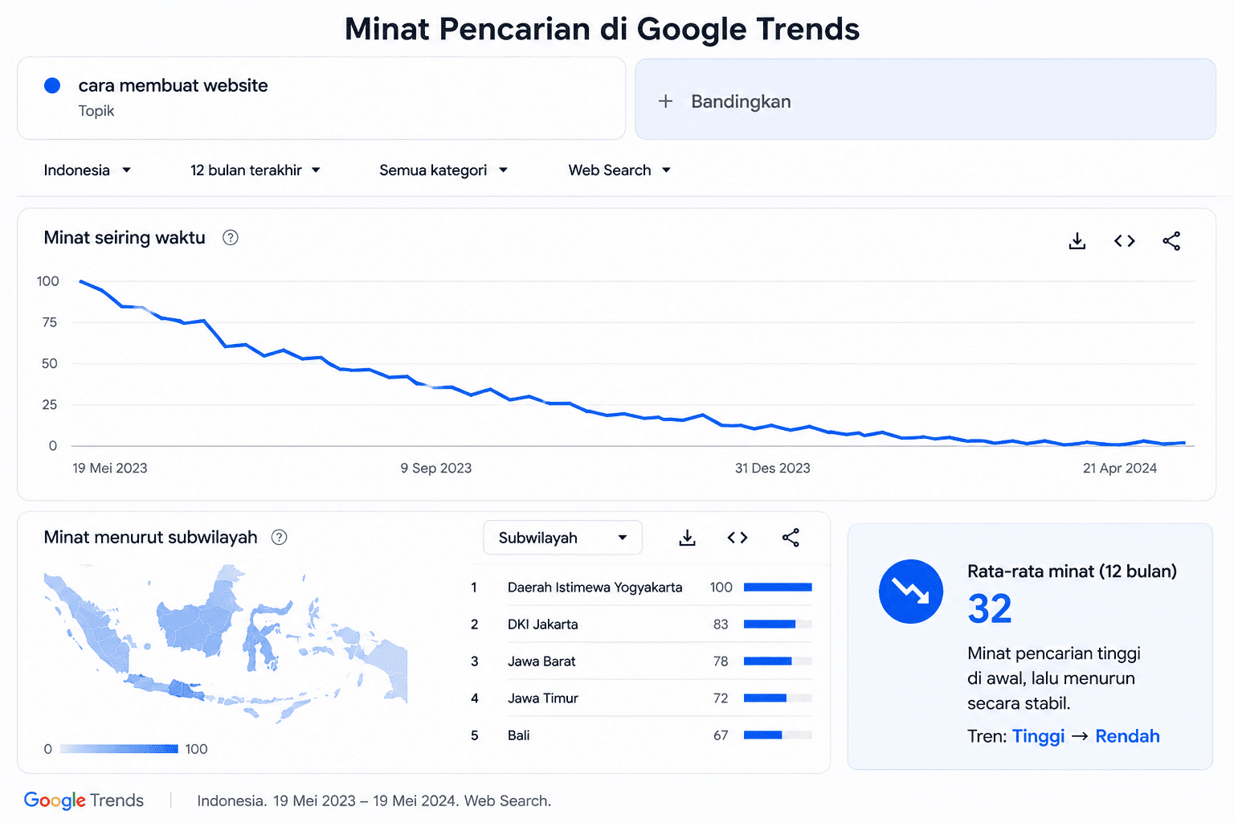Click help icon beside Minat menurut subwilayah

tap(280, 538)
